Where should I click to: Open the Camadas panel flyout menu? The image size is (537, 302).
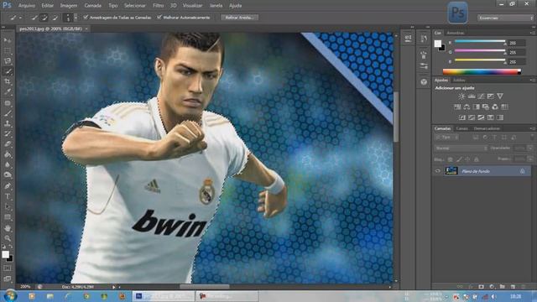pyautogui.click(x=533, y=128)
